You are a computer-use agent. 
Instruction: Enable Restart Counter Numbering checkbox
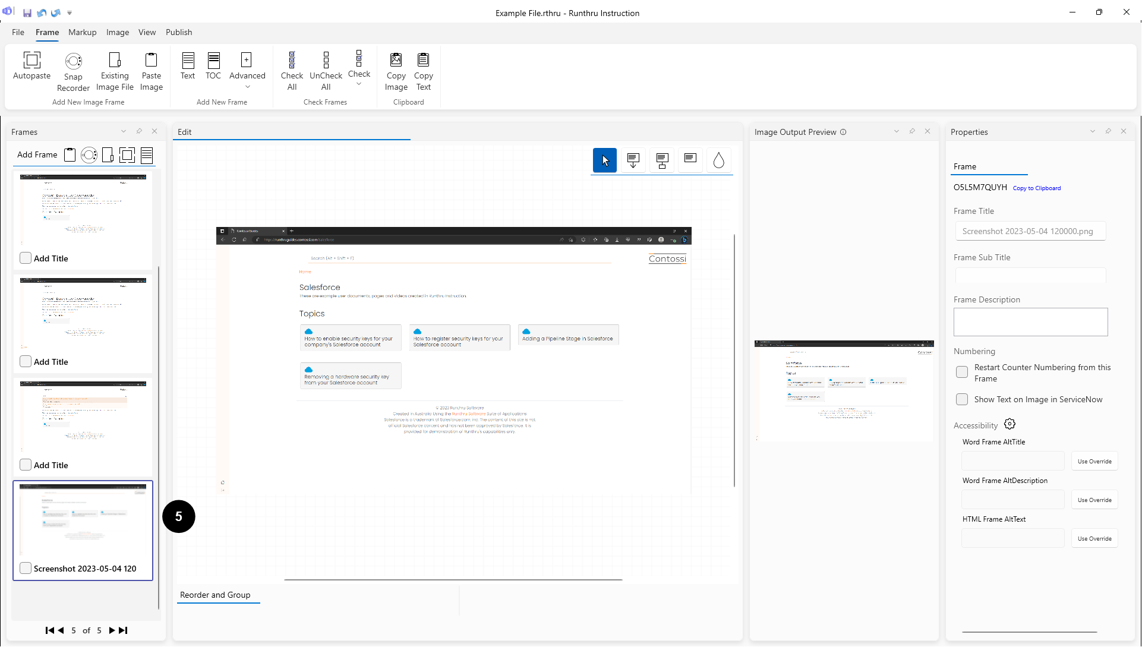(x=961, y=372)
